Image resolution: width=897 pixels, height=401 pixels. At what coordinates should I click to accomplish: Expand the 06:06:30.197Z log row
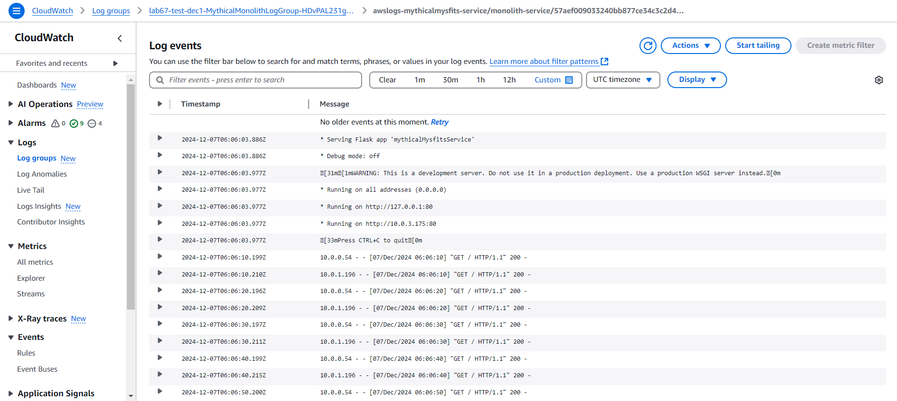tap(160, 323)
